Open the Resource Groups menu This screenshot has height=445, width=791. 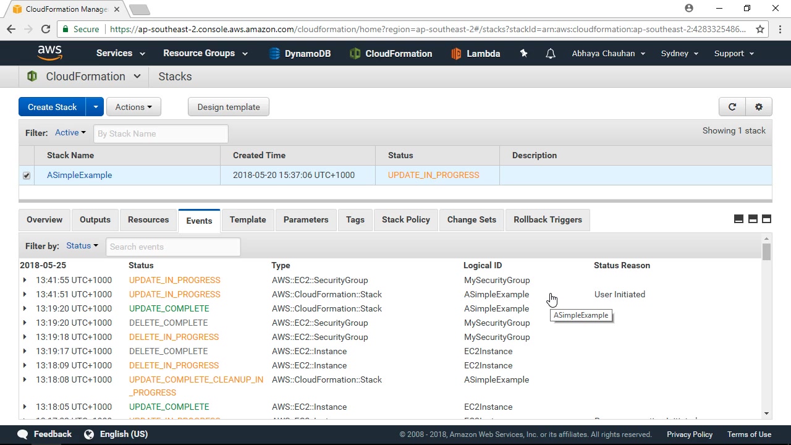click(x=205, y=53)
